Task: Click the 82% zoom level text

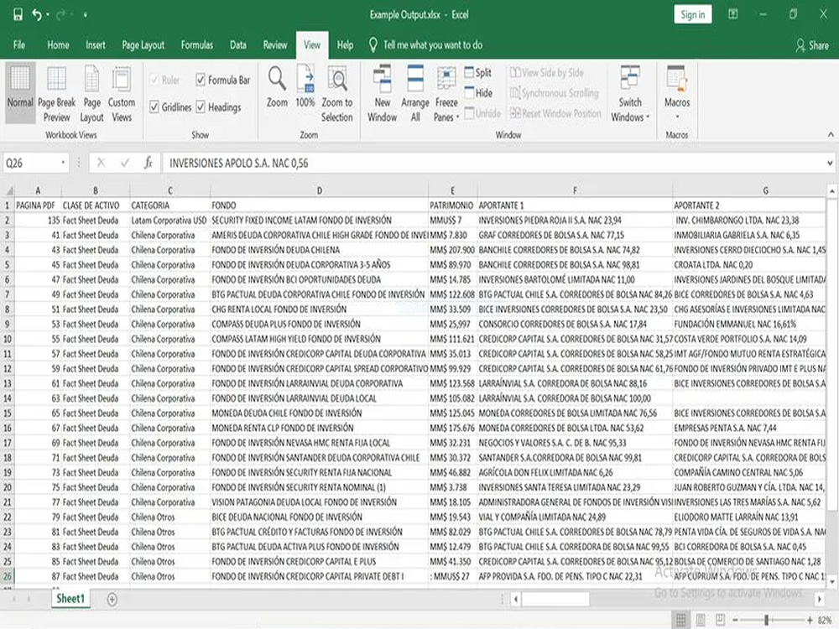Action: [x=825, y=620]
